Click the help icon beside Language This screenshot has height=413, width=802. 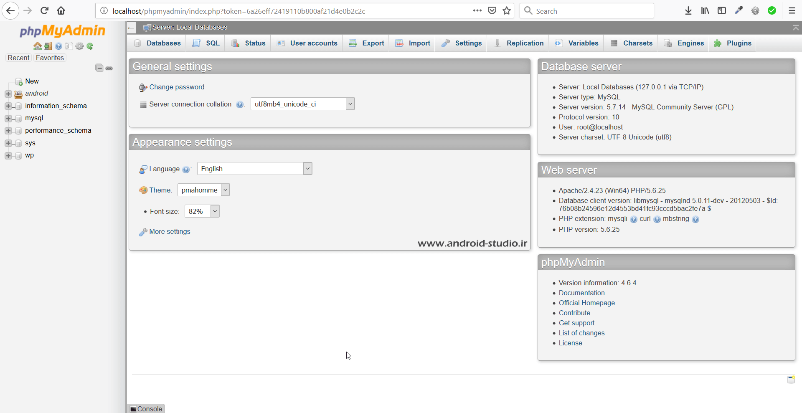(x=186, y=169)
